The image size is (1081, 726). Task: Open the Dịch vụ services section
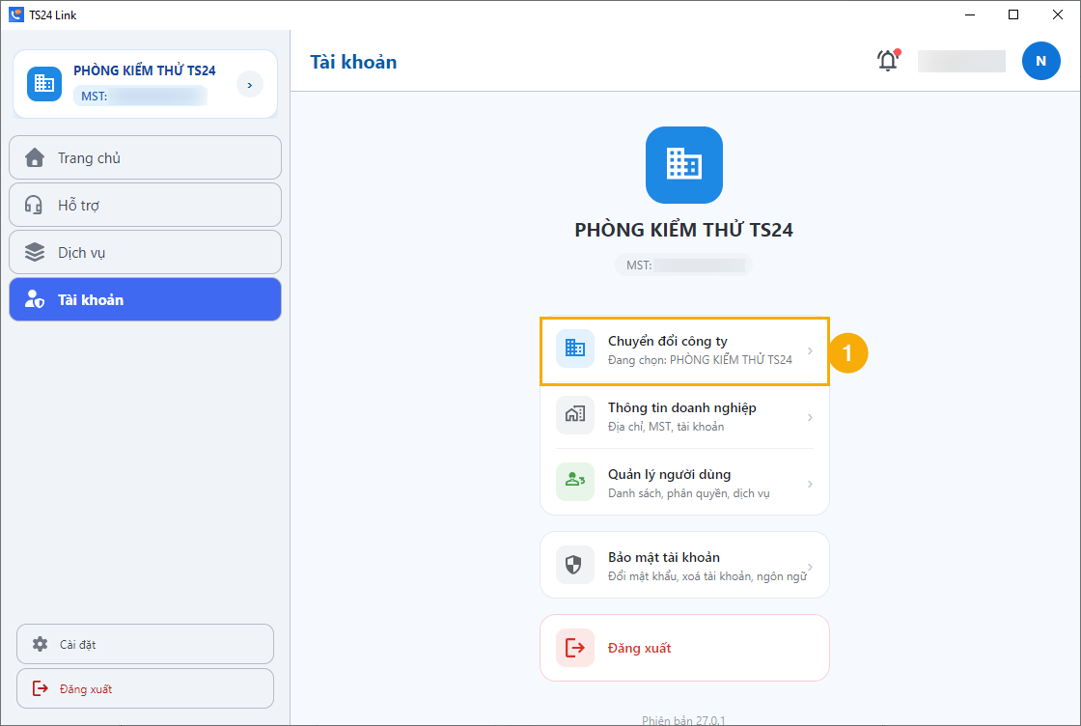click(x=145, y=252)
